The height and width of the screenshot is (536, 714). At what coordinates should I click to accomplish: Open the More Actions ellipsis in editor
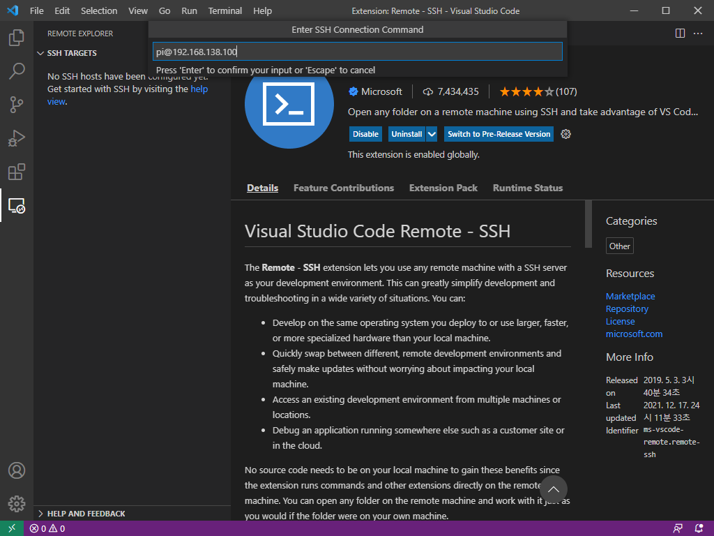(698, 33)
